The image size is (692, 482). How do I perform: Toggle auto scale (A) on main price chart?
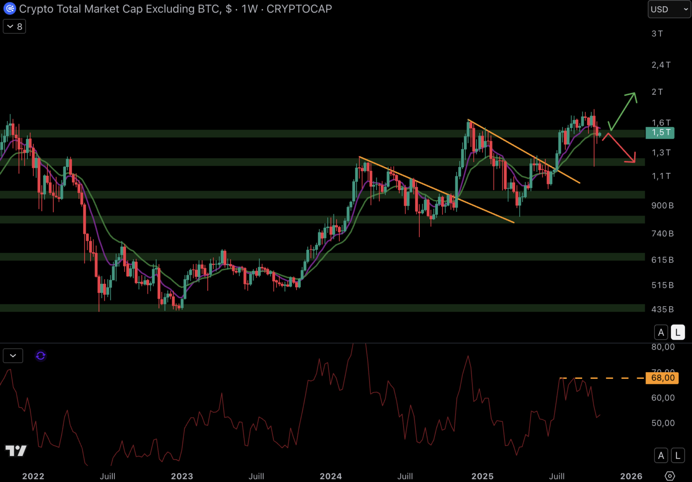661,332
